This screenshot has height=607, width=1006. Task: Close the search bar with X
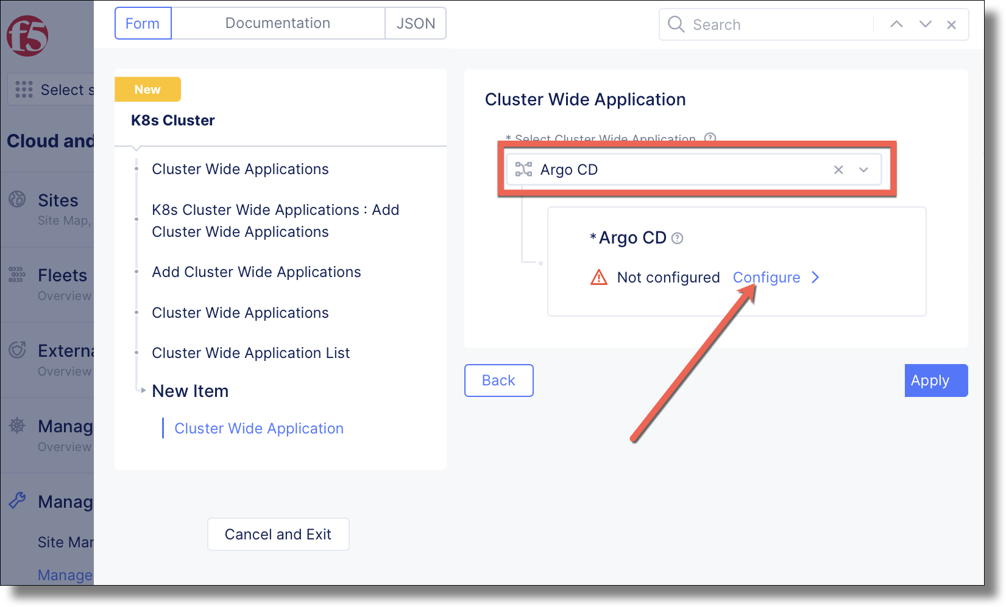point(951,25)
